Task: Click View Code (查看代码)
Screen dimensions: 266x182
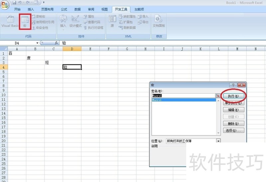Action: [x=92, y=22]
